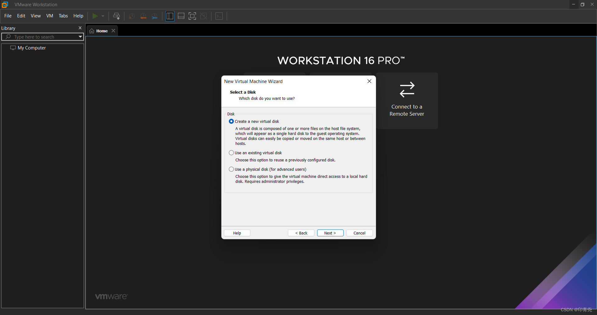Open the Help menu
The width and height of the screenshot is (597, 315).
point(78,16)
